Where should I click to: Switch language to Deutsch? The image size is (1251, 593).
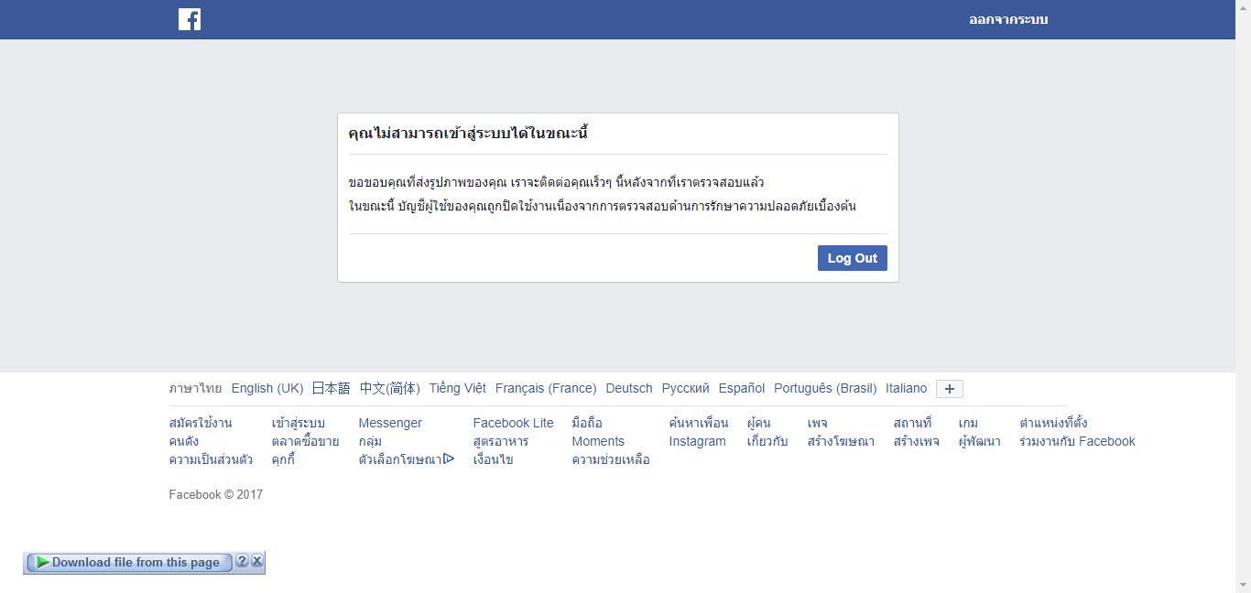629,388
